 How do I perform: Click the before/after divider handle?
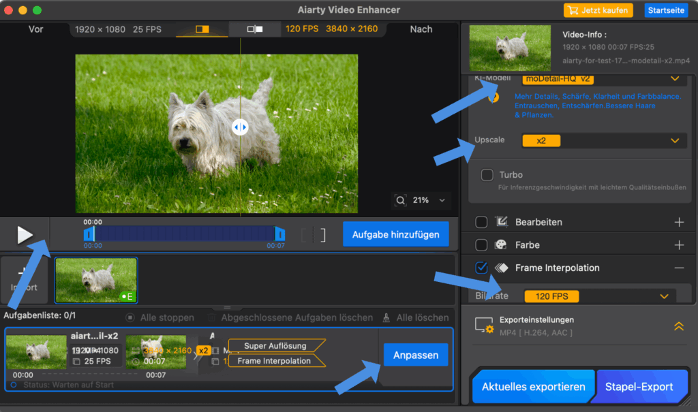pos(240,127)
